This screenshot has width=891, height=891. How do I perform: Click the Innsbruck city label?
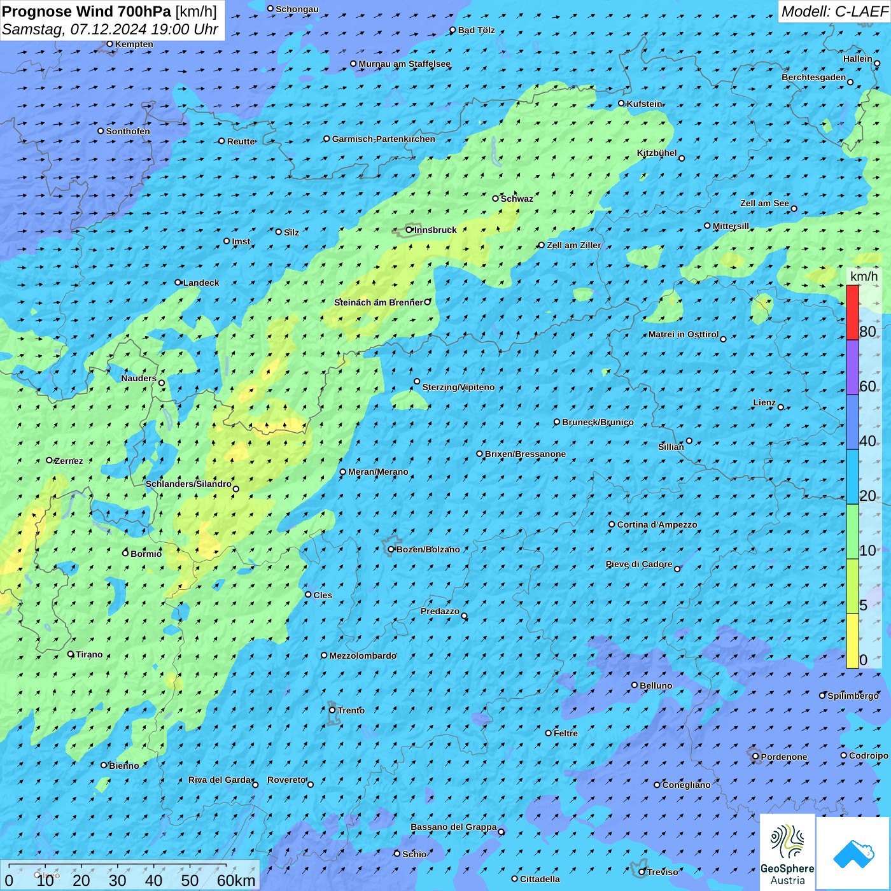pyautogui.click(x=435, y=230)
